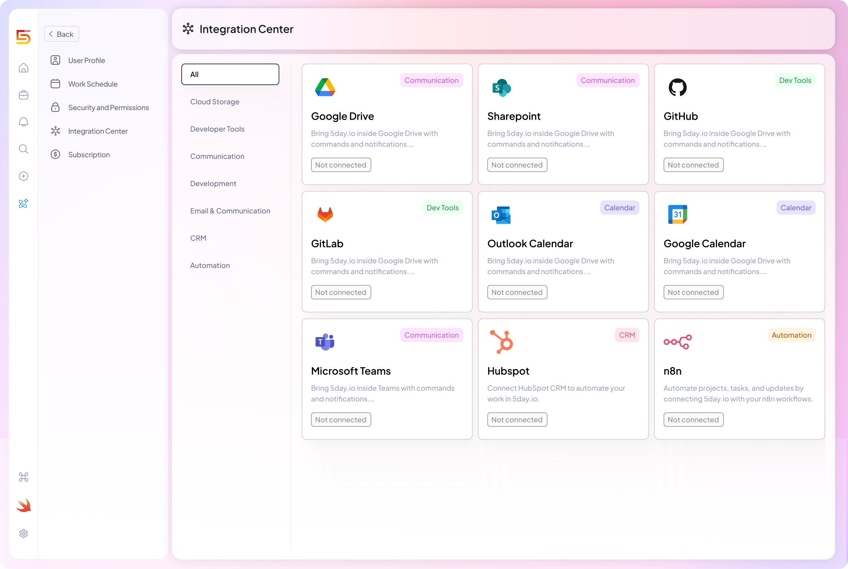Open the home icon in the sidebar
Screen dimensions: 848x569
point(23,67)
